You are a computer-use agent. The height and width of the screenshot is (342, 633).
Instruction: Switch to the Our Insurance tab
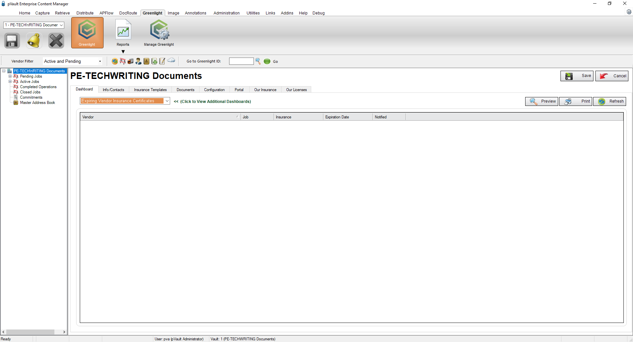265,90
